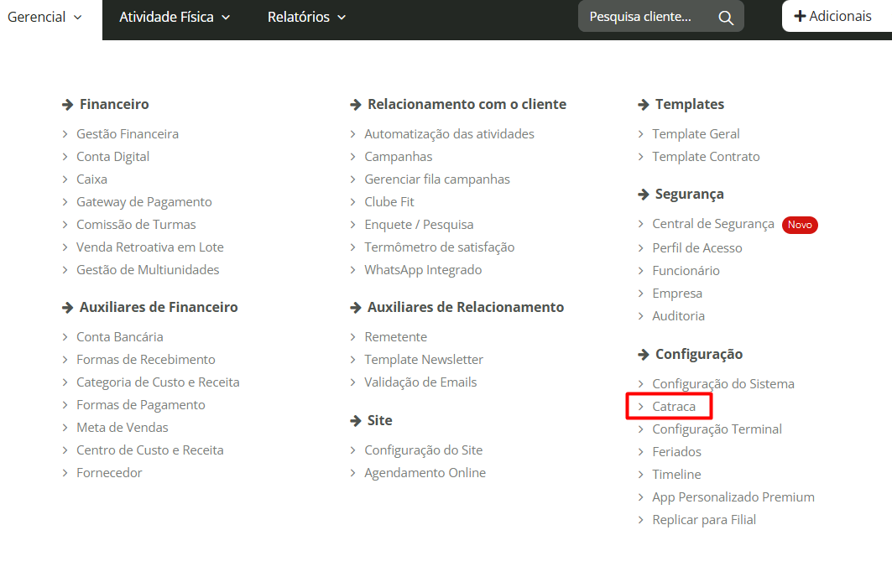Go to Central de Segurança
Image resolution: width=892 pixels, height=577 pixels.
click(x=712, y=224)
